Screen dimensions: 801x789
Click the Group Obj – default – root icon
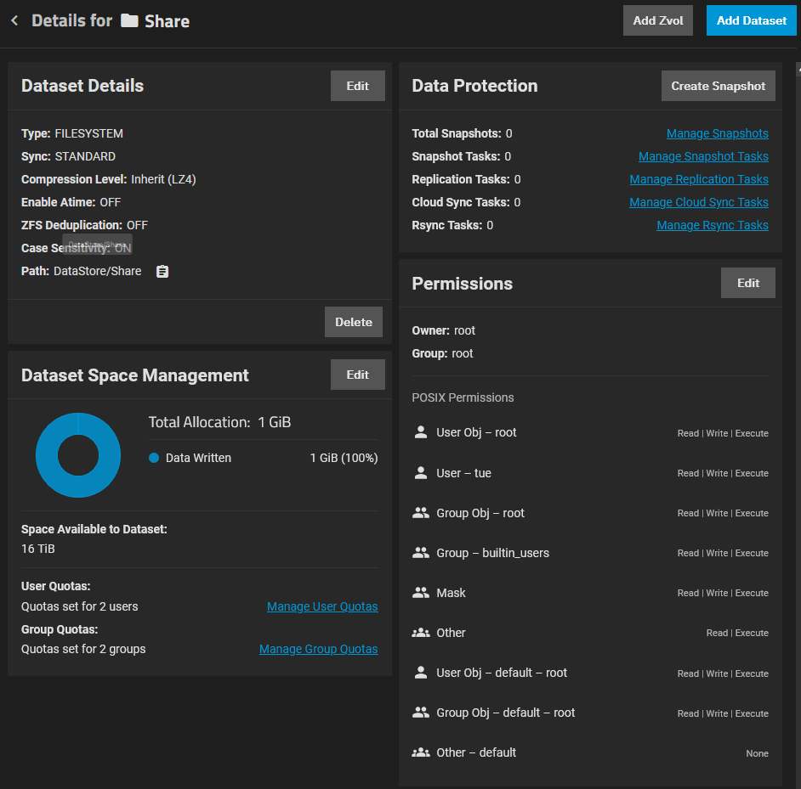[x=421, y=713]
